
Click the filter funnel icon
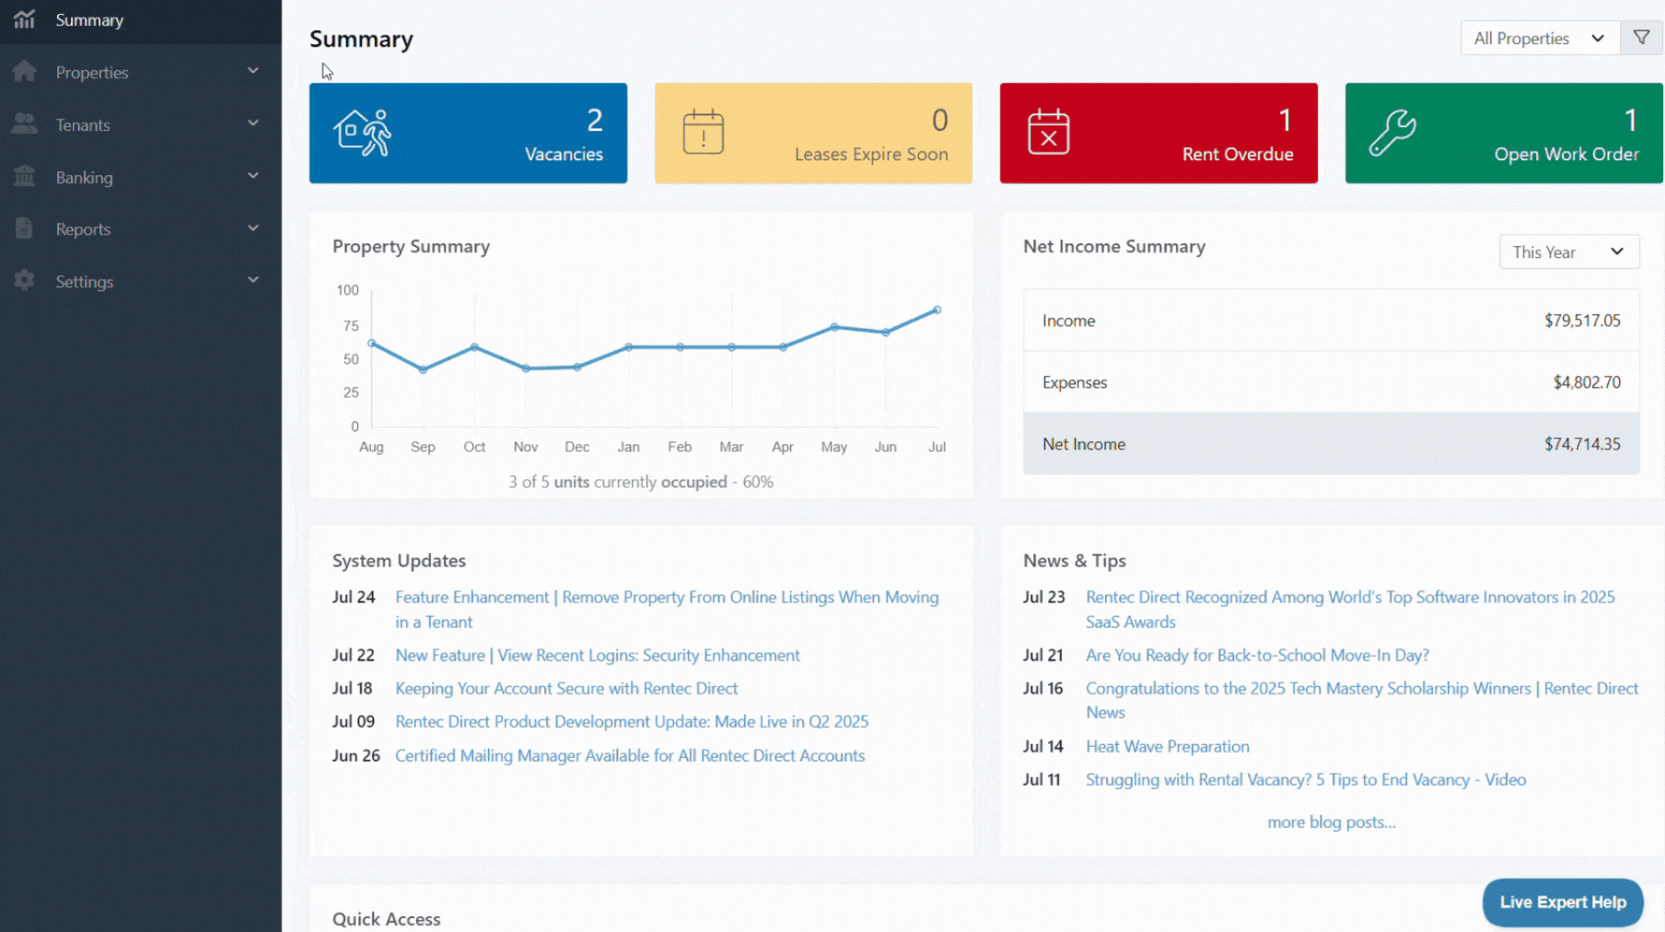[x=1641, y=38]
